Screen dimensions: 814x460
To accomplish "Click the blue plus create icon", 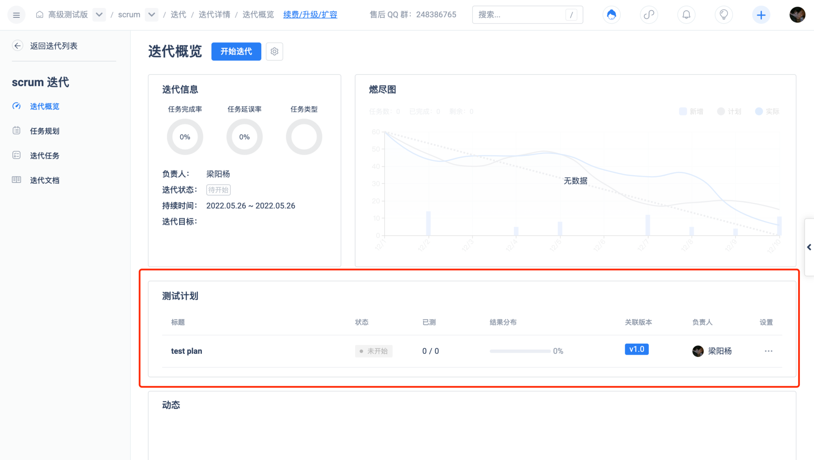I will click(761, 15).
